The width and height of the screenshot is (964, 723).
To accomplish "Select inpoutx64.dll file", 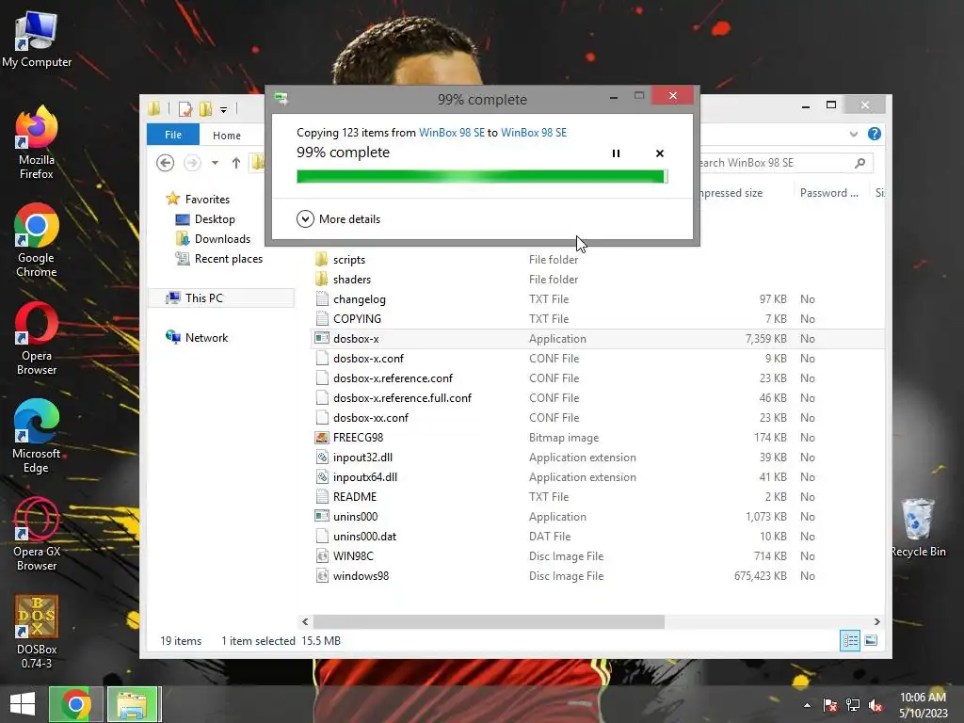I will 364,477.
